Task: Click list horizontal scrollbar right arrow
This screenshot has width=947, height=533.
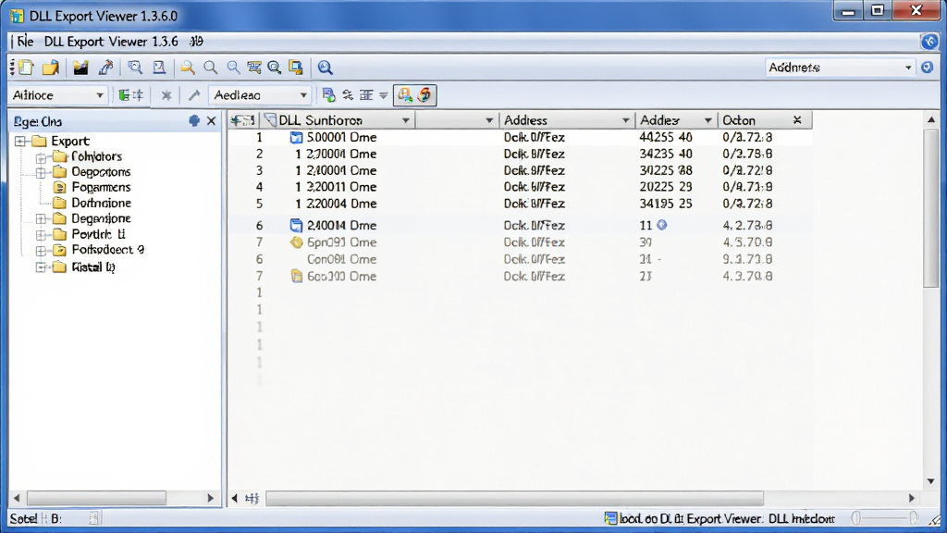Action: coord(912,499)
